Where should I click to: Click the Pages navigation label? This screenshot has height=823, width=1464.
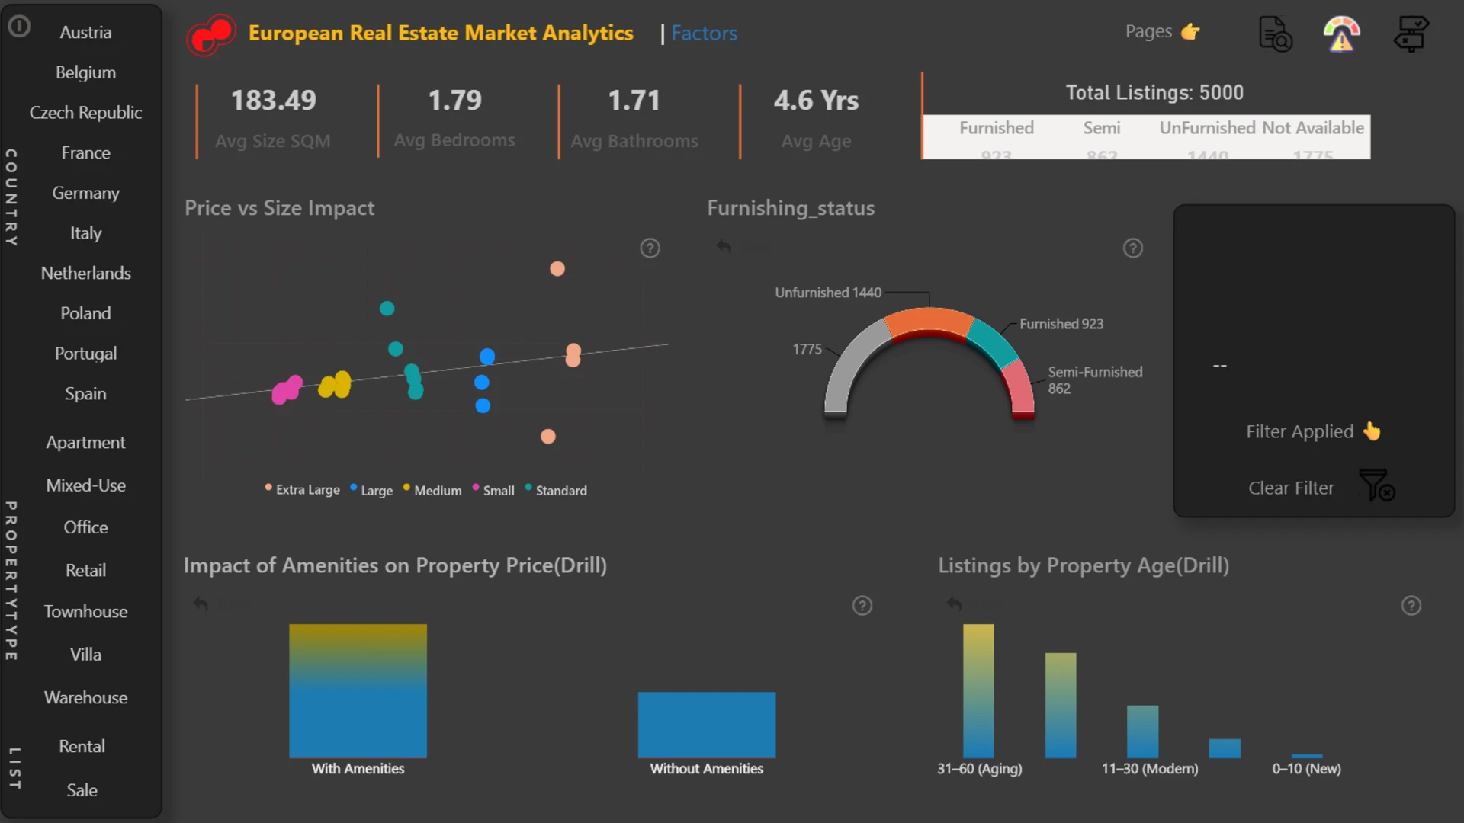(1148, 32)
